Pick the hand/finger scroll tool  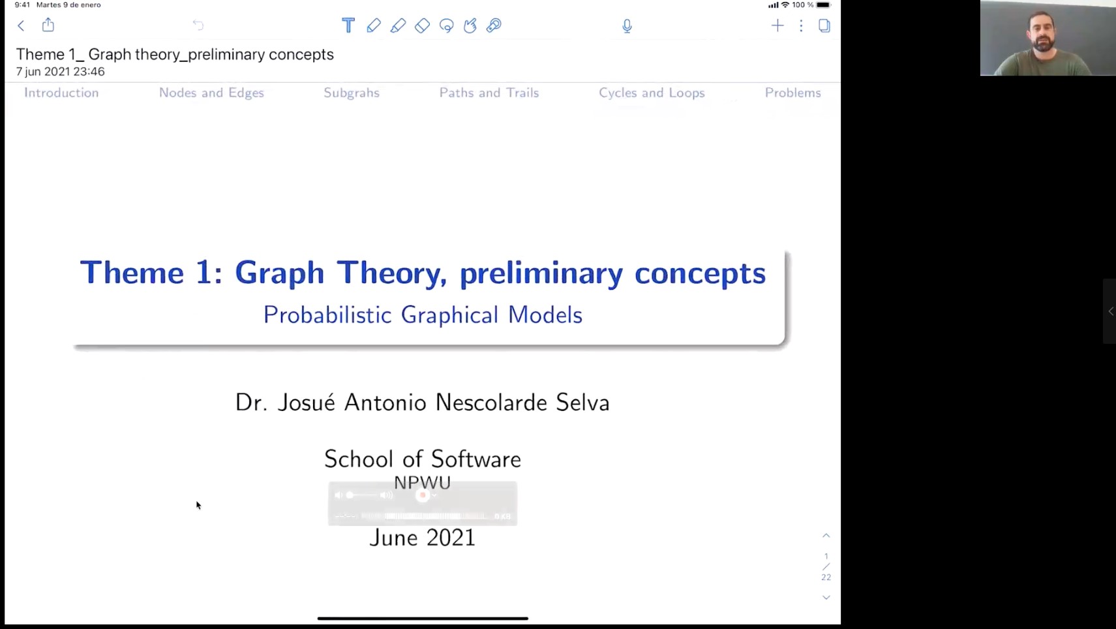point(470,25)
